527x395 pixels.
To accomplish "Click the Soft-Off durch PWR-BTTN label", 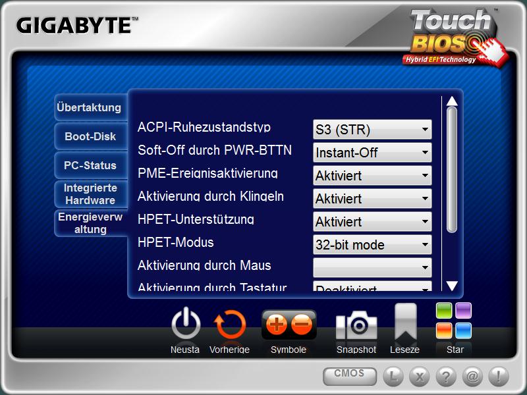I will [215, 150].
